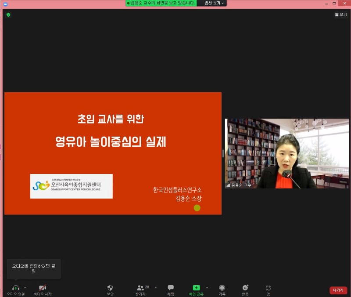Open the View Options (옵션 보기) dropdown

tap(212, 3)
